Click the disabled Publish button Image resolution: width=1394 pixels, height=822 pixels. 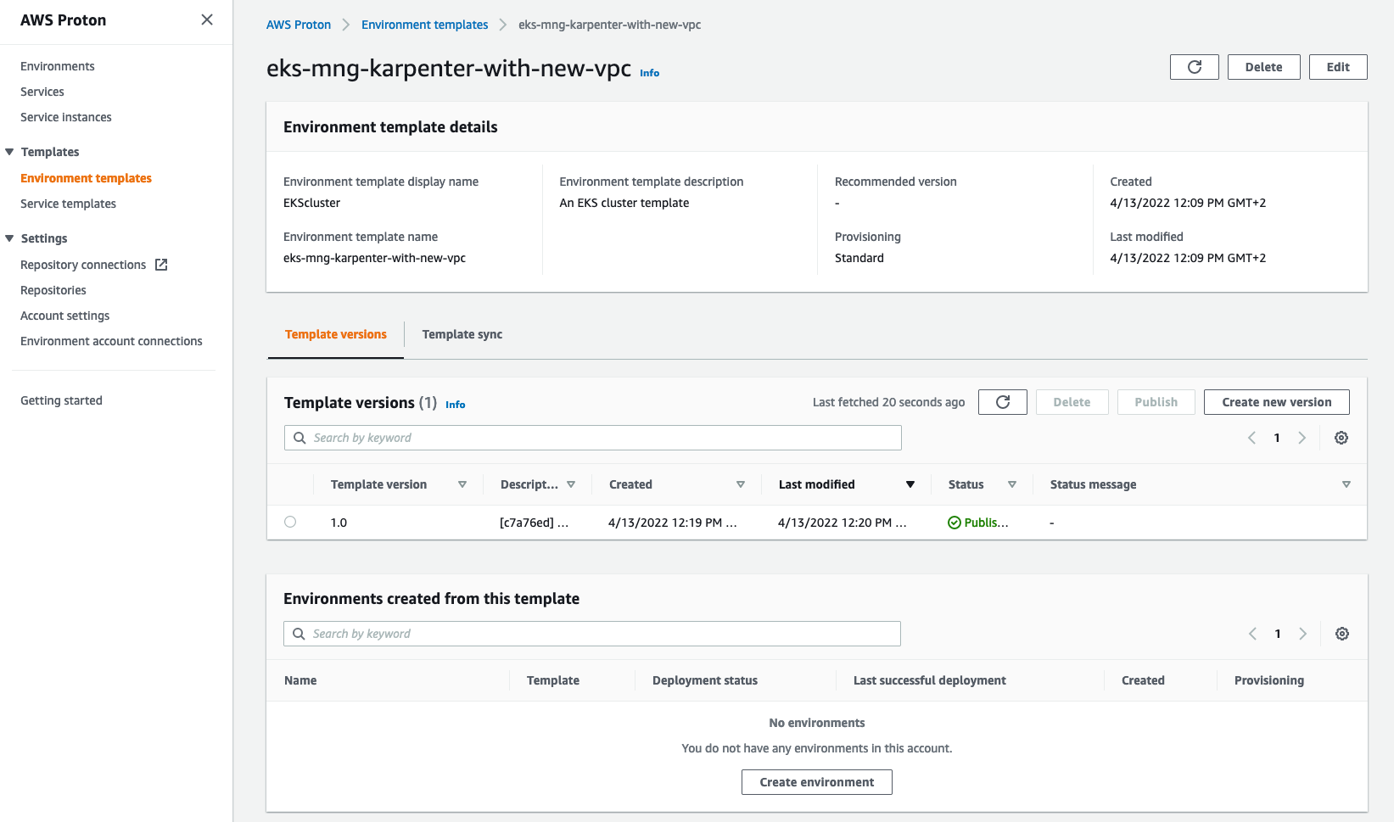click(x=1156, y=402)
